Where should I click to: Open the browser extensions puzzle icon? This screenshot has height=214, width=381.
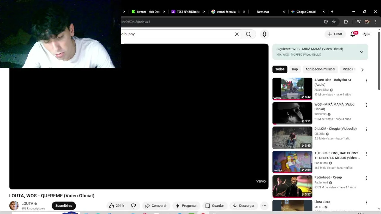[x=346, y=22]
